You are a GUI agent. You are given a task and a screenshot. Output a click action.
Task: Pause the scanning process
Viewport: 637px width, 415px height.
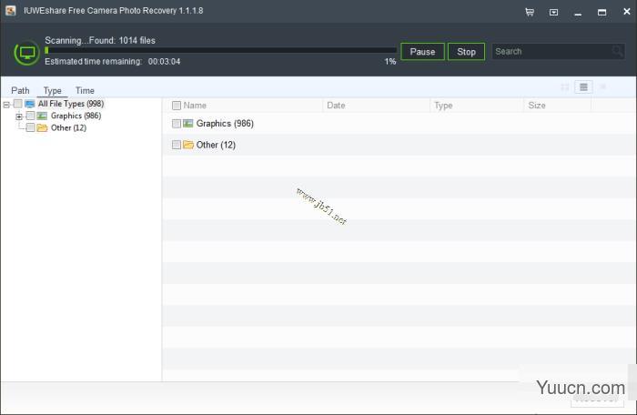pos(422,52)
